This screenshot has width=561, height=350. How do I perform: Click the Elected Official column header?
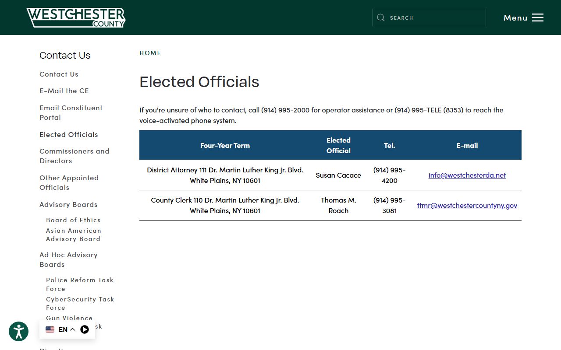[338, 145]
